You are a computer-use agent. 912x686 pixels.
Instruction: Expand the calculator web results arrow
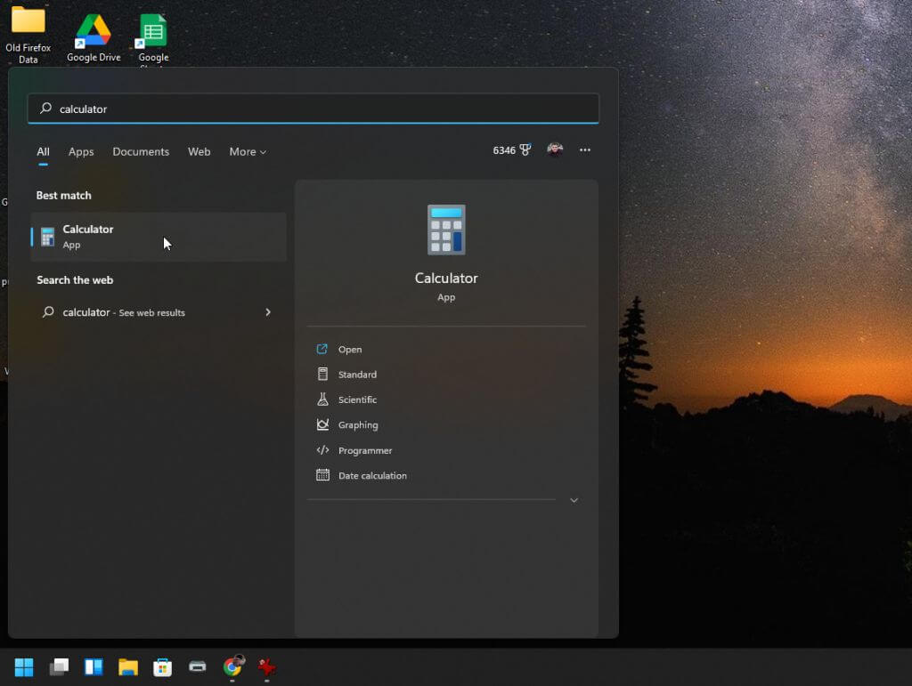coord(268,312)
